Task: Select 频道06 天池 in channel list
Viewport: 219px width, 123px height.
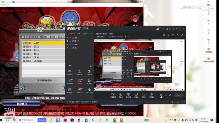Action: [44, 57]
